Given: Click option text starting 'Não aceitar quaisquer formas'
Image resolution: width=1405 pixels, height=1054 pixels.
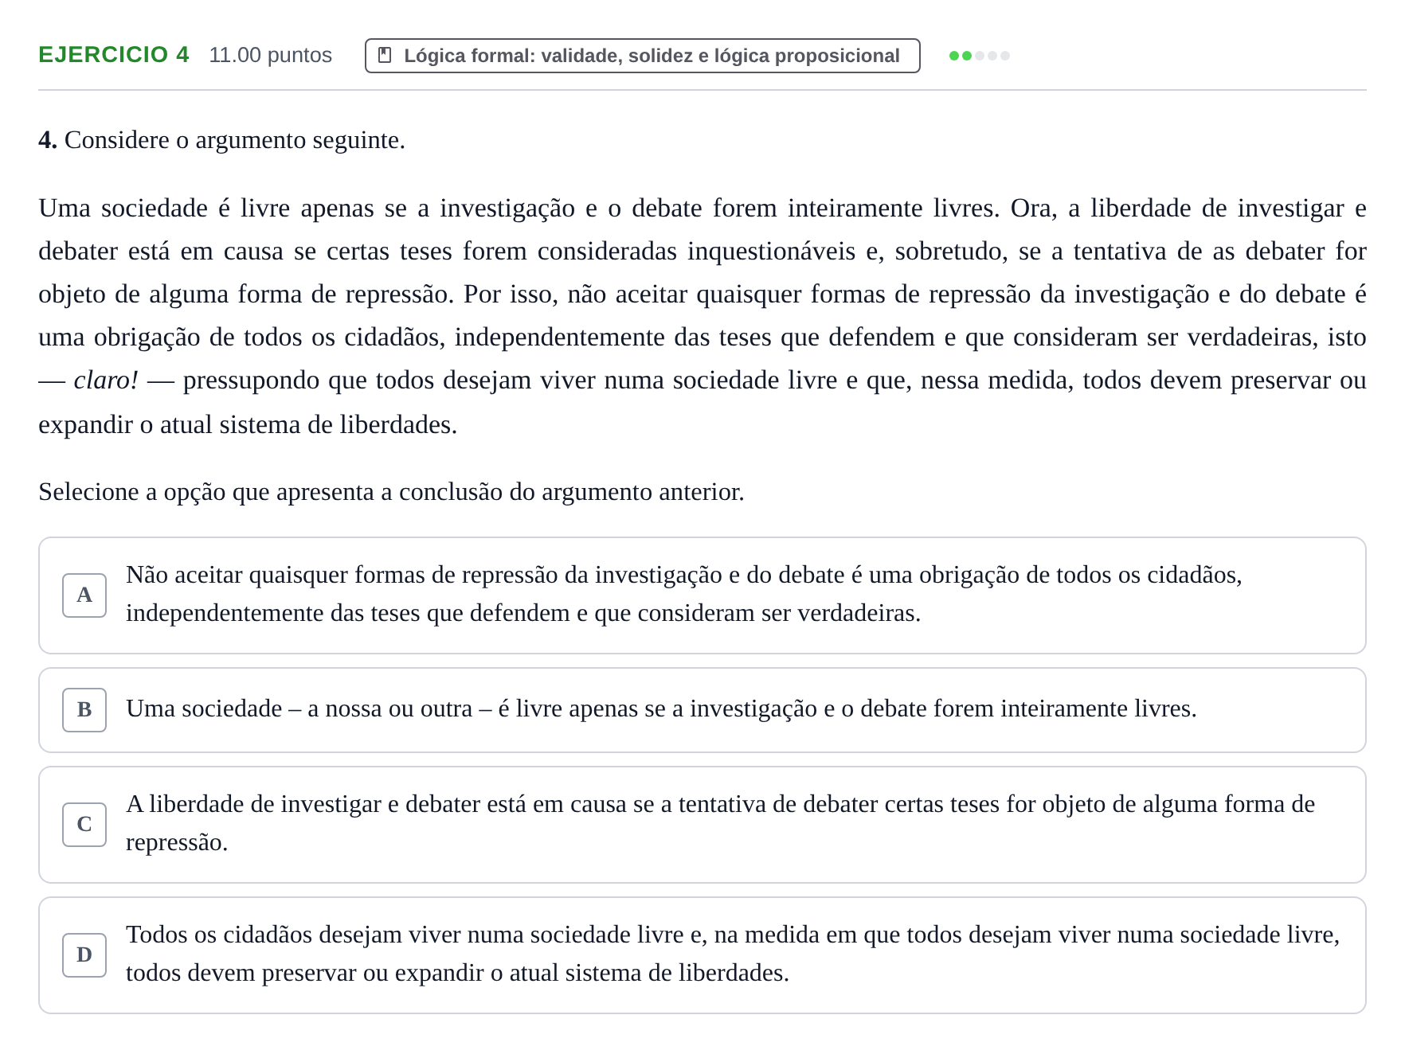Looking at the screenshot, I should click(x=683, y=594).
